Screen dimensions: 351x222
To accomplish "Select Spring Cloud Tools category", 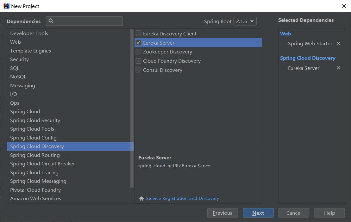I will pyautogui.click(x=68, y=129).
